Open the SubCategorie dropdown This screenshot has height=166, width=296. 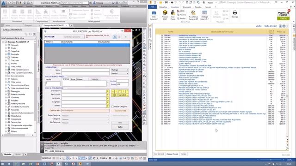pyautogui.click(x=85, y=123)
